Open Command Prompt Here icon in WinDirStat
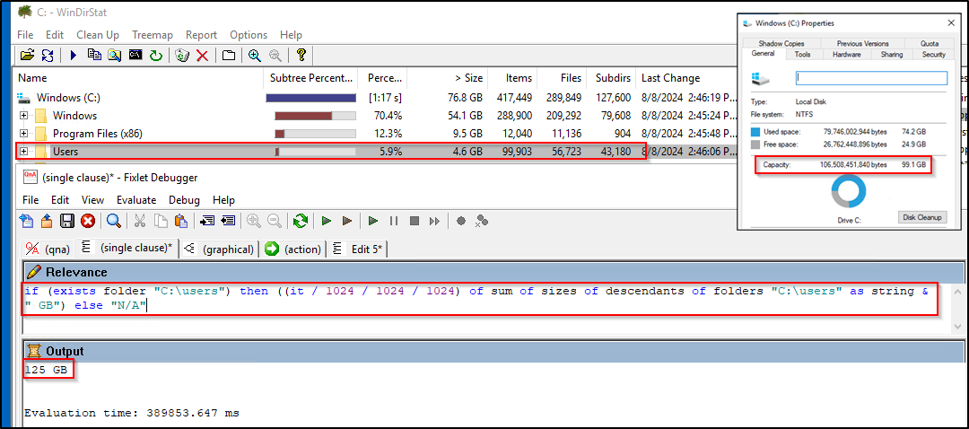The image size is (969, 429). click(x=135, y=55)
